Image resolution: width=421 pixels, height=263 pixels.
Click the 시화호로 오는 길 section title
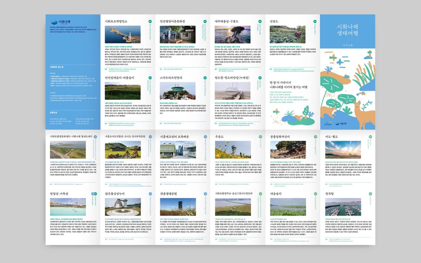[x=56, y=67]
